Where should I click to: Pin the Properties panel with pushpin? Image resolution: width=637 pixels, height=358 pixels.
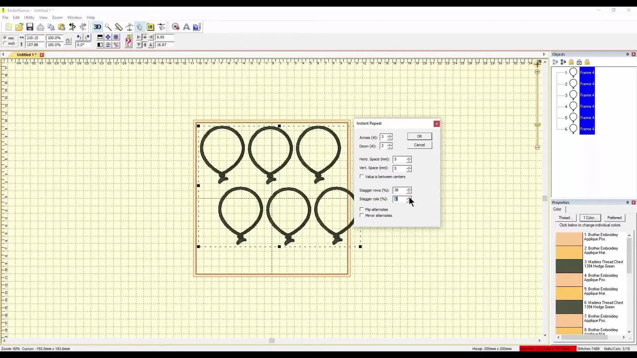pos(627,202)
